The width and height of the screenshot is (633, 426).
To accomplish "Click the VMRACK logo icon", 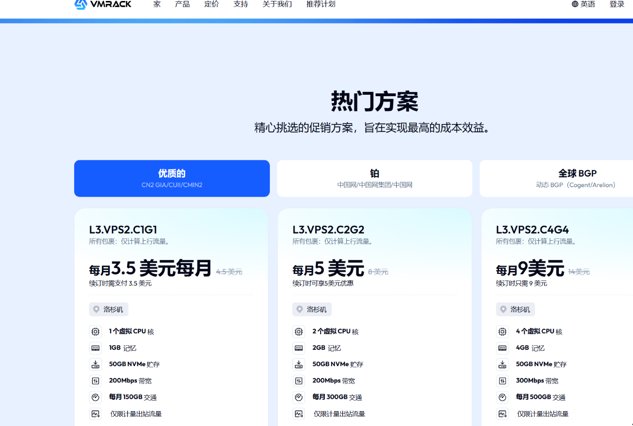I will (80, 4).
